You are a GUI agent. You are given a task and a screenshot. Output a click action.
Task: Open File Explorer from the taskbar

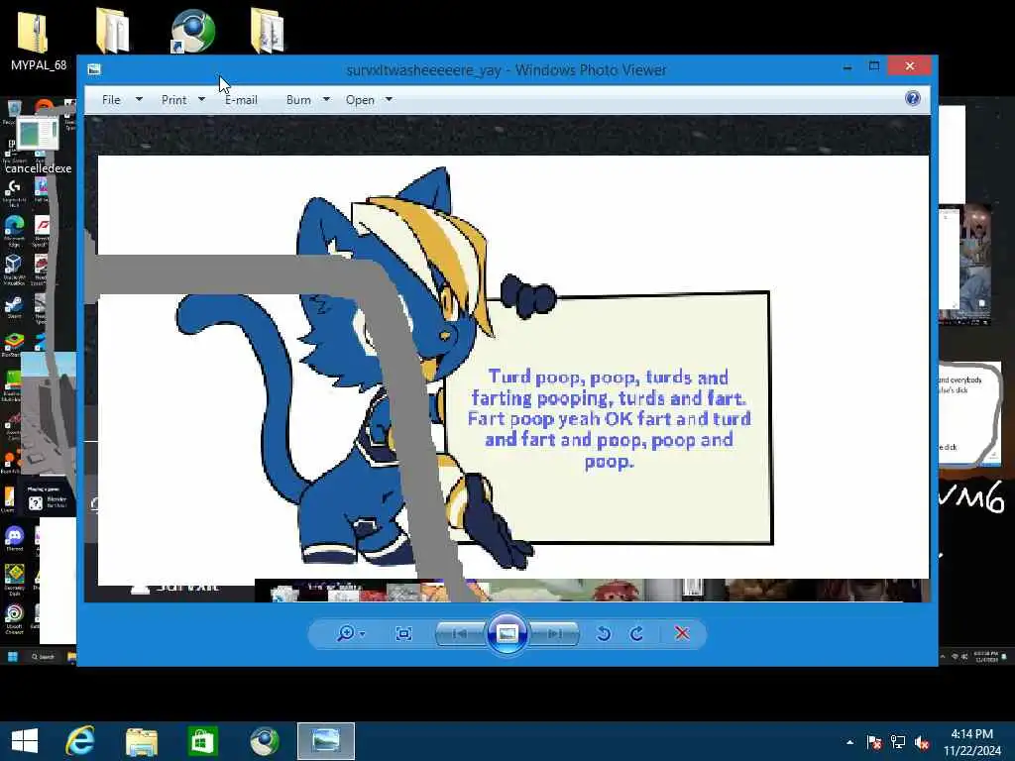[142, 741]
